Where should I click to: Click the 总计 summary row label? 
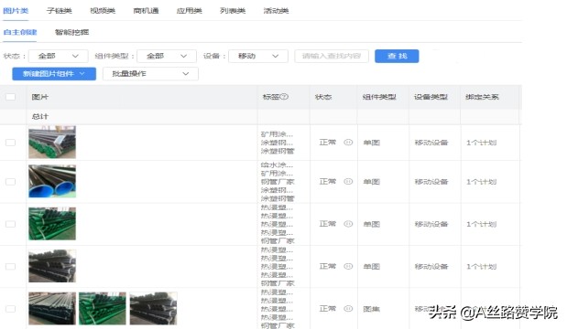[x=39, y=116]
